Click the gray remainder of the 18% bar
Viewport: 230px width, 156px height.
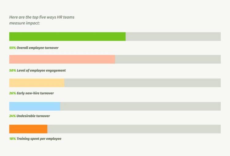(134, 129)
